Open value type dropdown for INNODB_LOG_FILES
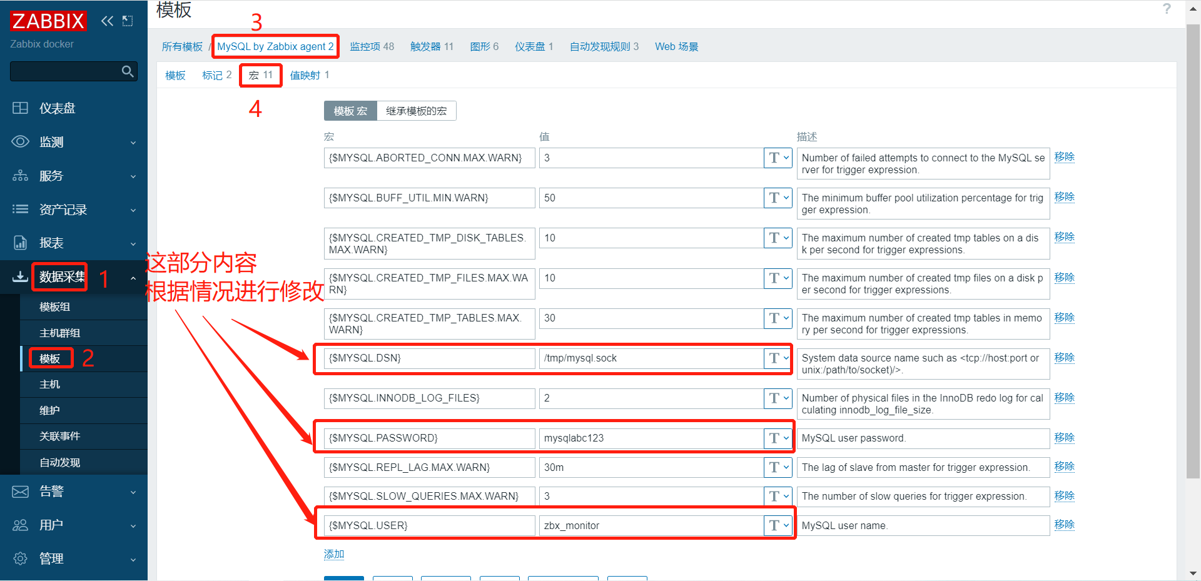Screen dimensions: 1201x581 click(778, 398)
